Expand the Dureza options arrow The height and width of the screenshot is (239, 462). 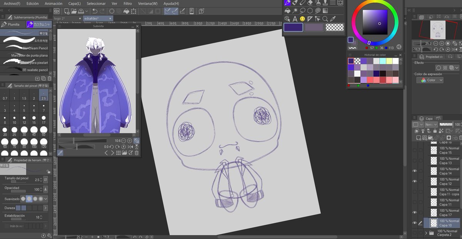[46, 208]
